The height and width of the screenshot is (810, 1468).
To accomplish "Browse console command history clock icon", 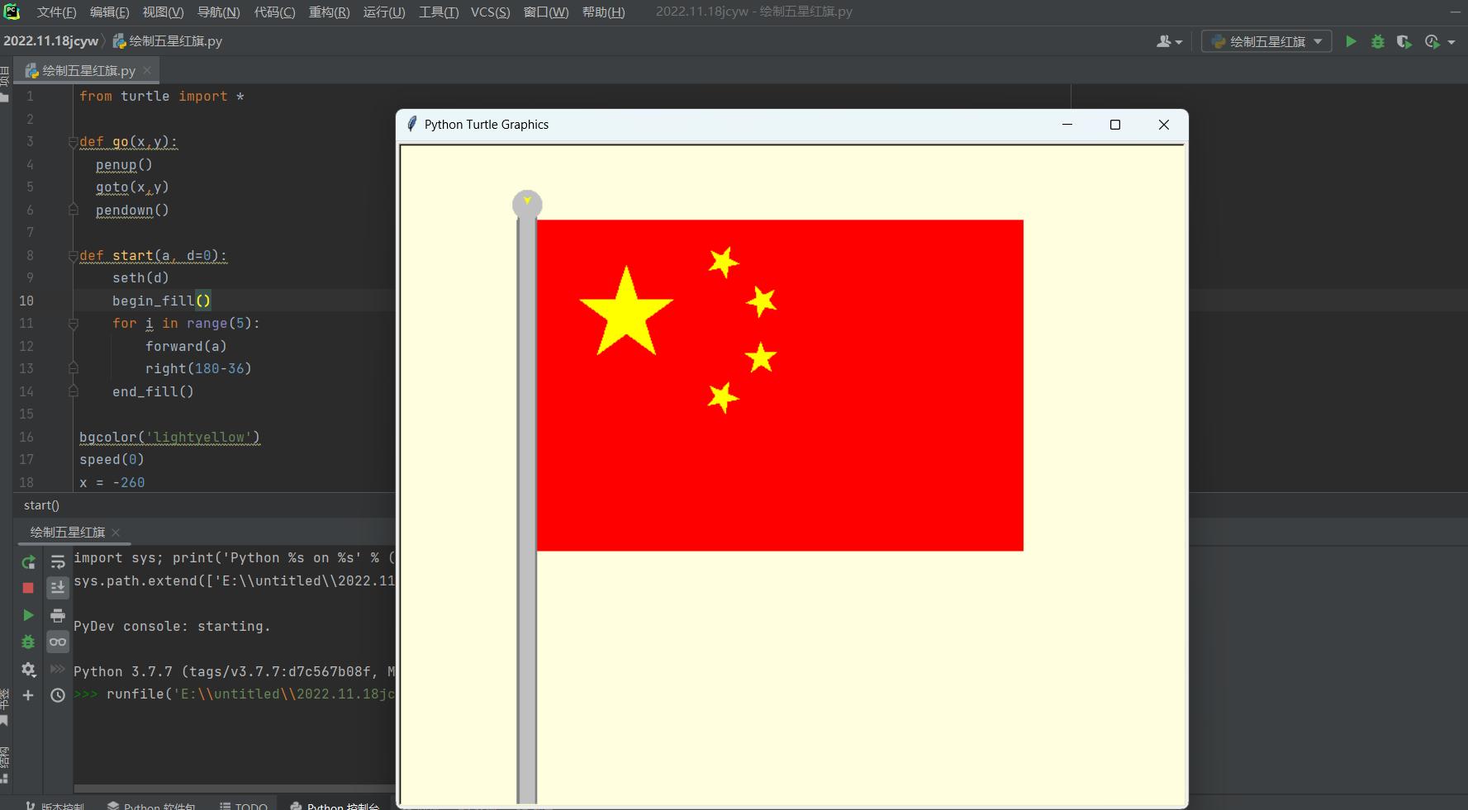I will [57, 695].
